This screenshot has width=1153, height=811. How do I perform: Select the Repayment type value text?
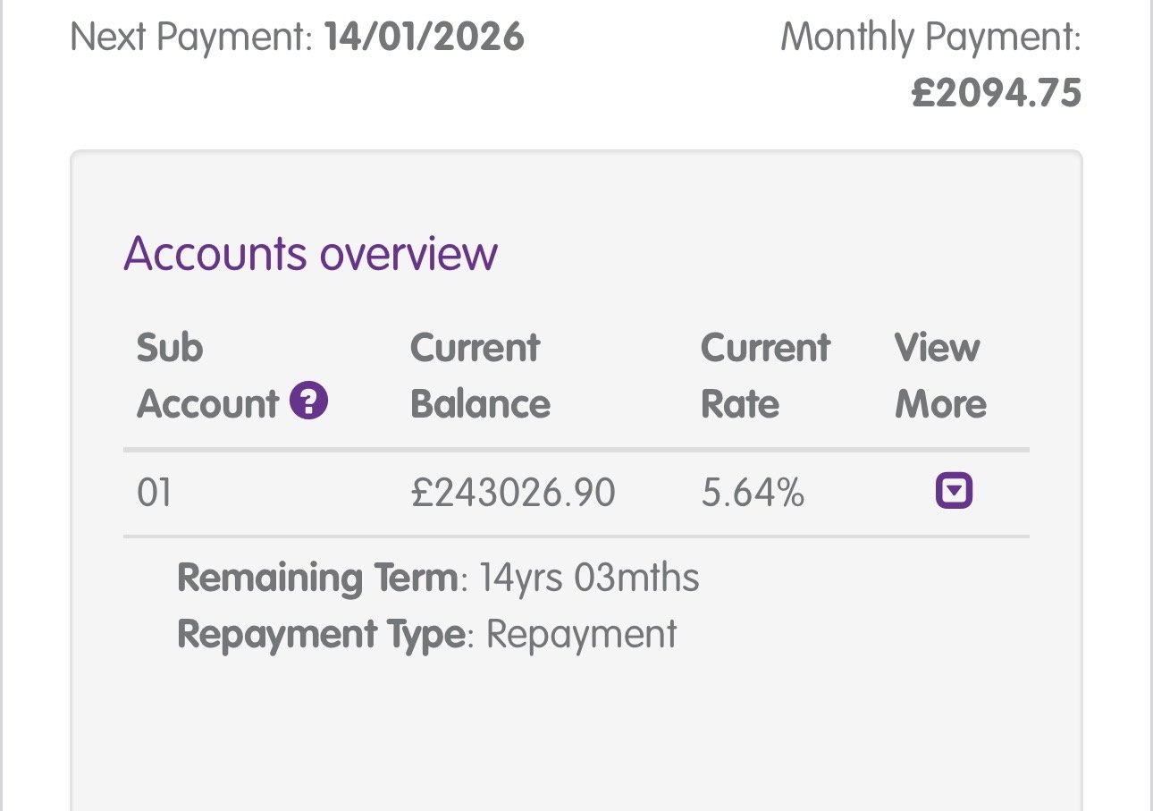582,634
